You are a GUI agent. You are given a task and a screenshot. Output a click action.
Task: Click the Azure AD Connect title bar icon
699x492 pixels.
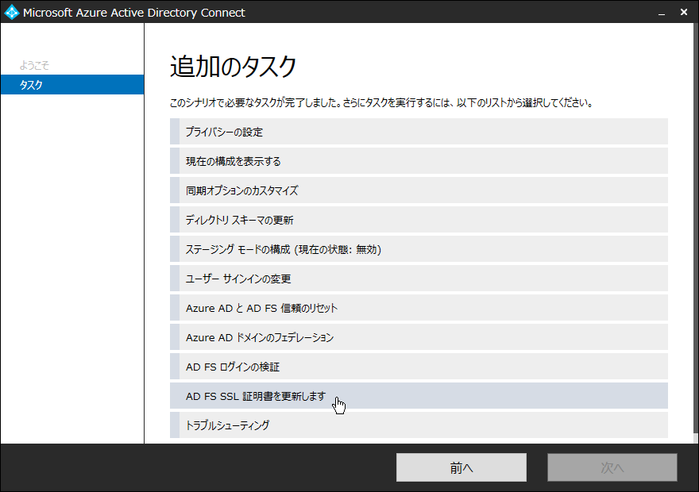11,12
